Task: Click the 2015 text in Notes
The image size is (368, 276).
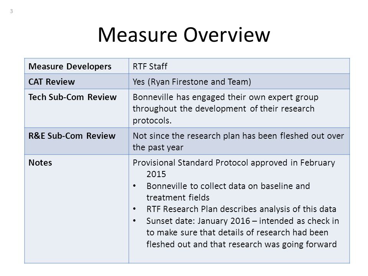Action: point(156,174)
